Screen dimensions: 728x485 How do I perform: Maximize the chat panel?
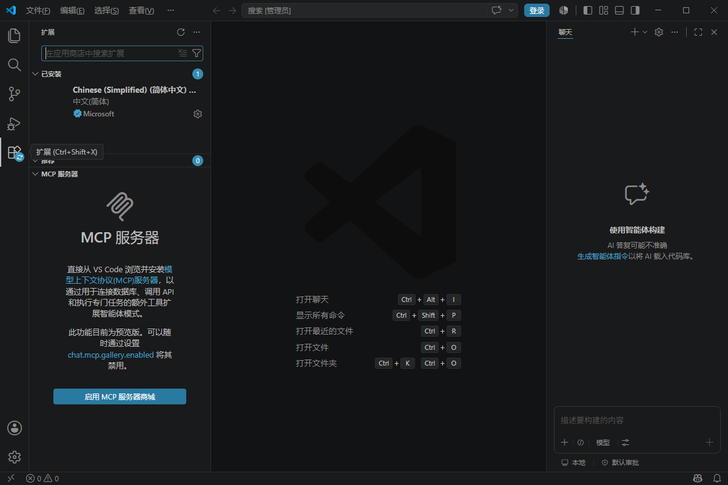[698, 32]
